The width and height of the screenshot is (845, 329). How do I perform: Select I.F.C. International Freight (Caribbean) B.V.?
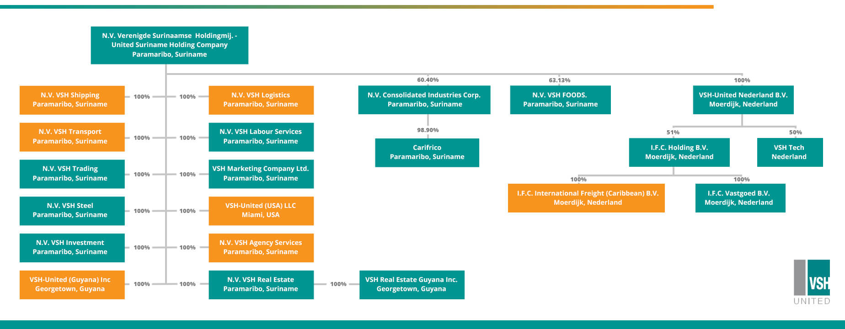coord(586,198)
